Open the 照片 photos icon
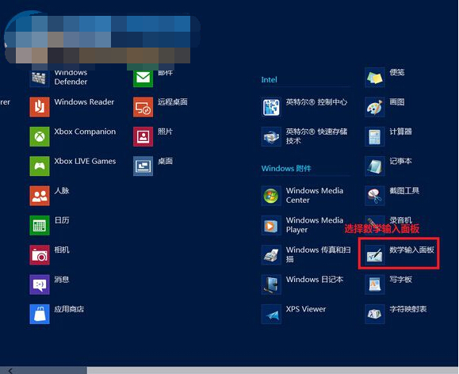This screenshot has height=374, width=459. [x=143, y=136]
